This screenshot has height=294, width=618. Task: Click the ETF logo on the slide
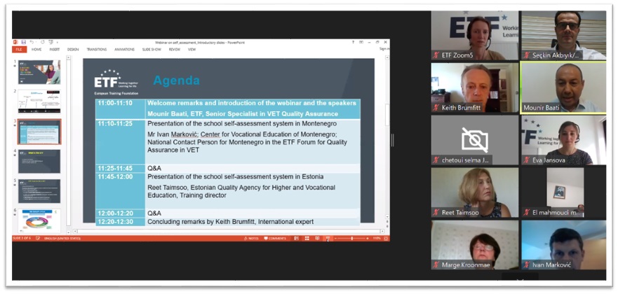116,83
